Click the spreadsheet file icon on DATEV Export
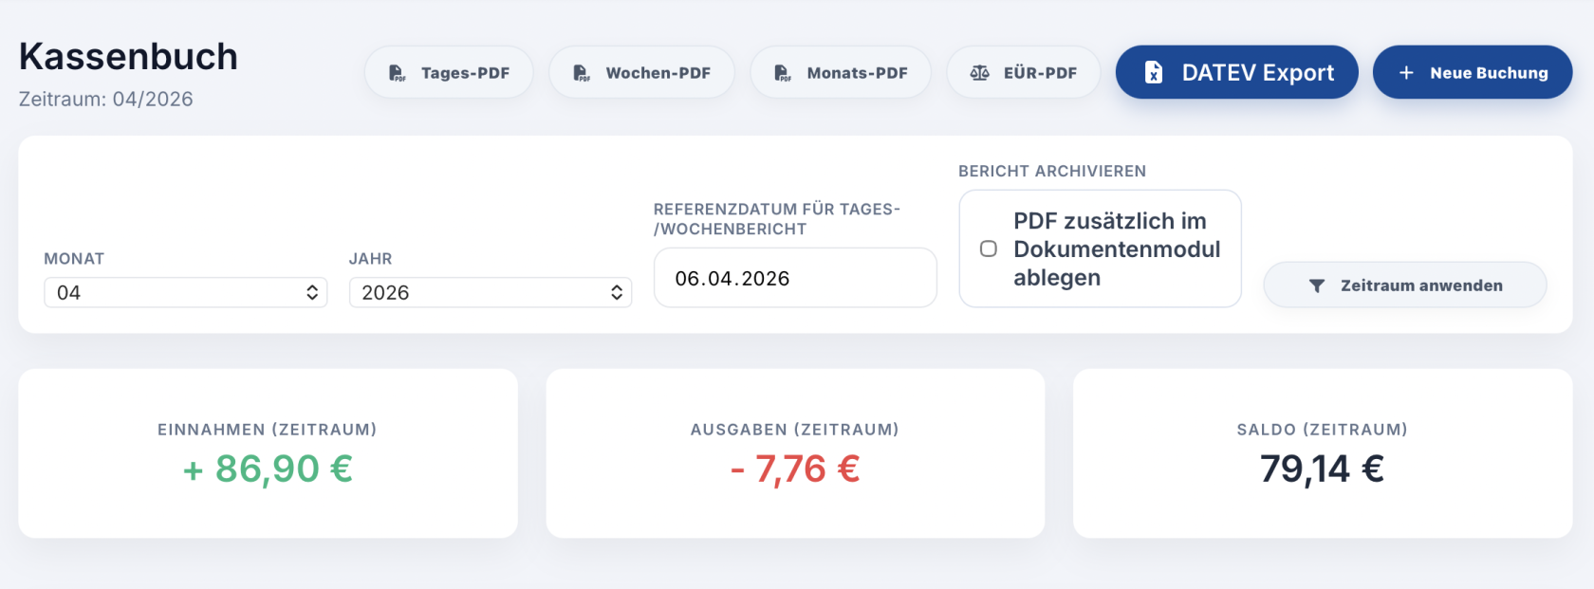The height and width of the screenshot is (589, 1594). coord(1154,72)
